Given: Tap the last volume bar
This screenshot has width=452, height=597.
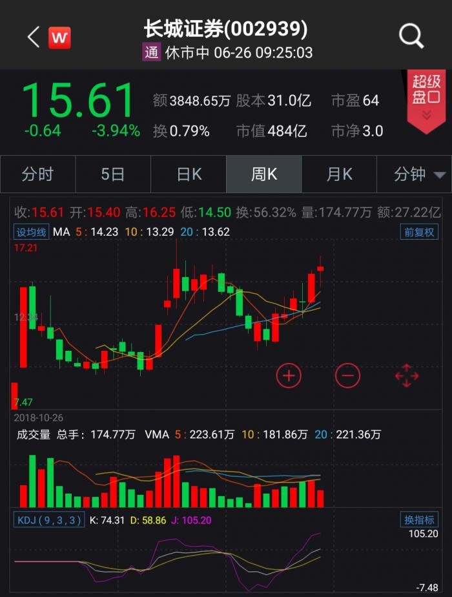Looking at the screenshot, I should click(x=320, y=498).
